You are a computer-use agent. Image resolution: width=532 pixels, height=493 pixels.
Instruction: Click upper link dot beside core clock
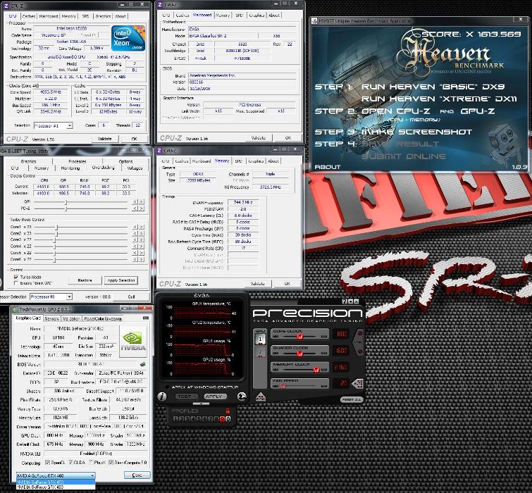click(360, 334)
